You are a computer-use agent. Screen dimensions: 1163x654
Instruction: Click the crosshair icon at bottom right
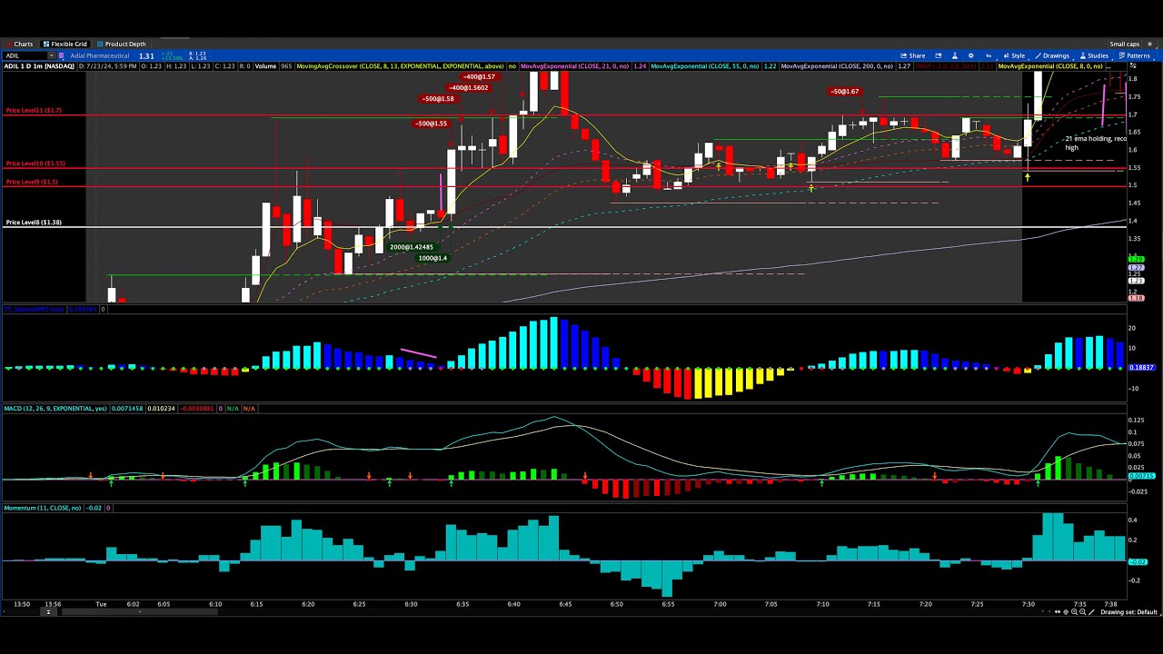tap(1066, 611)
